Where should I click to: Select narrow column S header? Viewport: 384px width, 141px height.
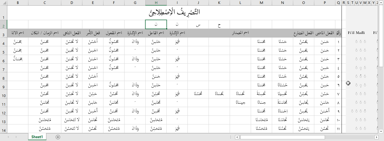(x=348, y=3)
